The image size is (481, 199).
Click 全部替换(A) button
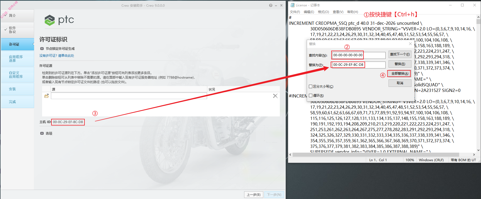click(x=400, y=74)
